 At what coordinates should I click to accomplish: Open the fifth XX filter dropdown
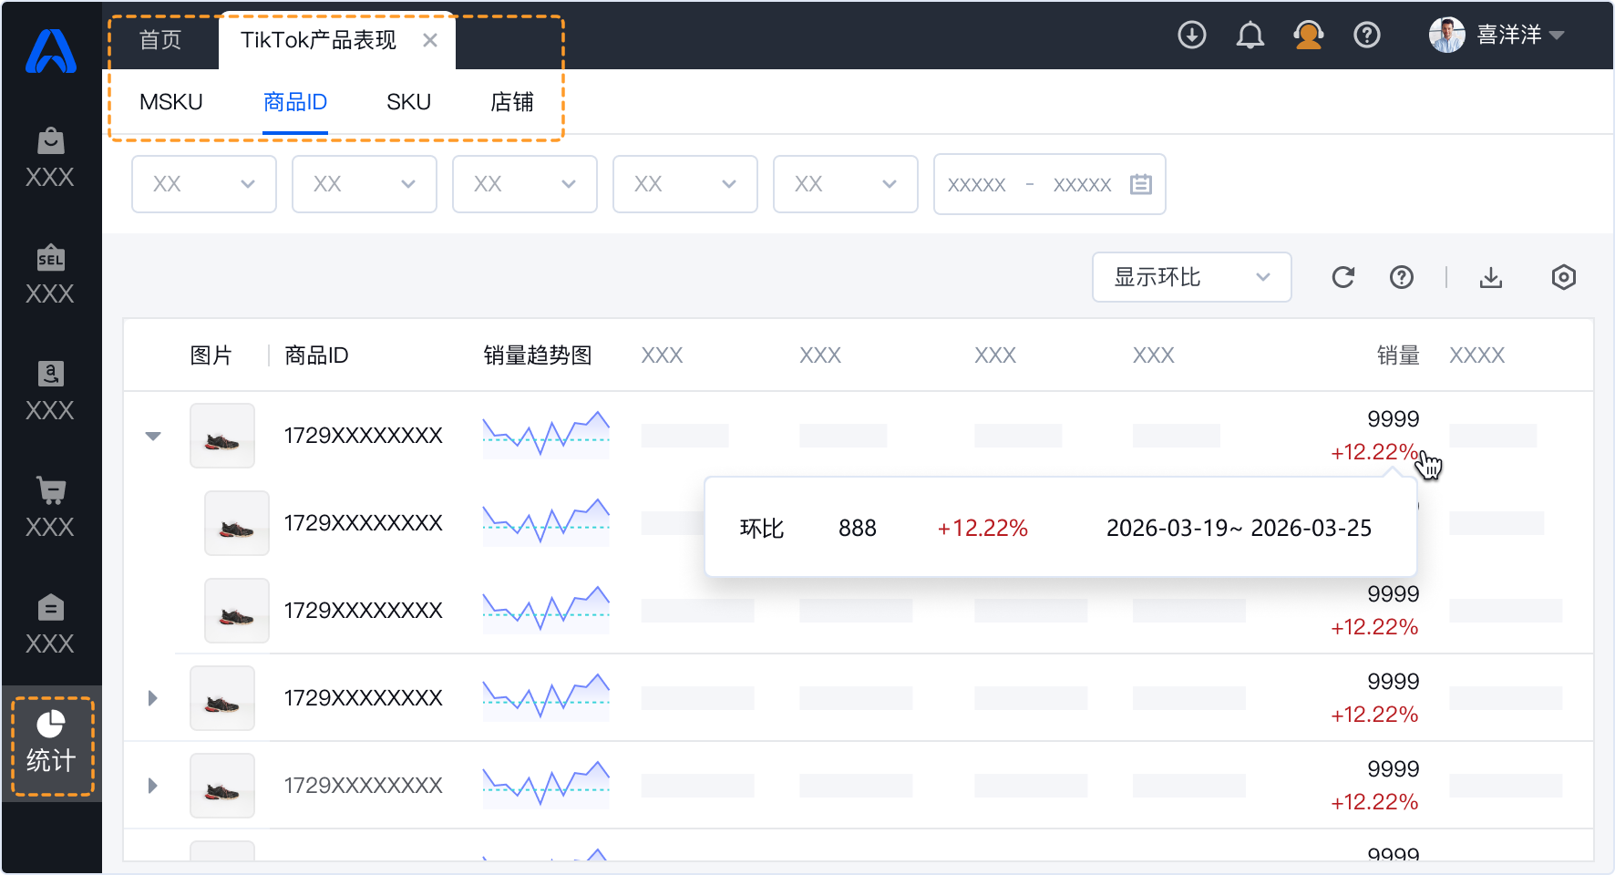click(x=846, y=184)
